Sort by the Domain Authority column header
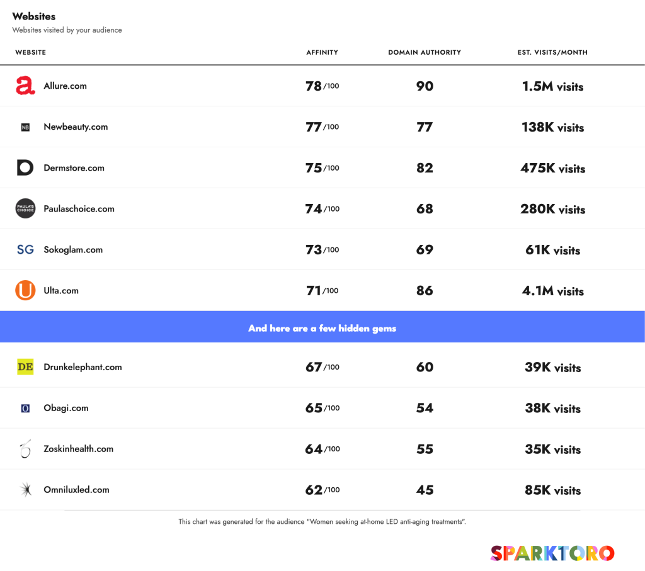 [x=425, y=52]
